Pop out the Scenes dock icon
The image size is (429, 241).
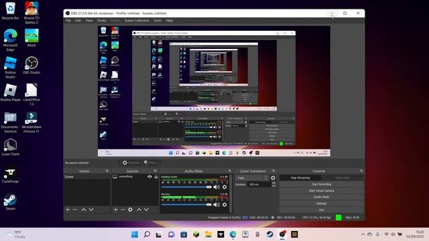click(x=107, y=171)
